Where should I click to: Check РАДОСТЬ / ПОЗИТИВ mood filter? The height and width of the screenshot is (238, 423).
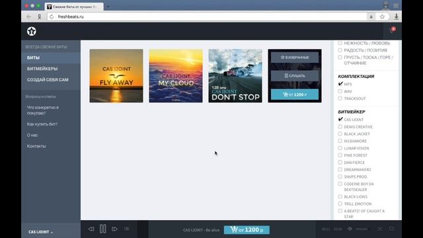340,50
